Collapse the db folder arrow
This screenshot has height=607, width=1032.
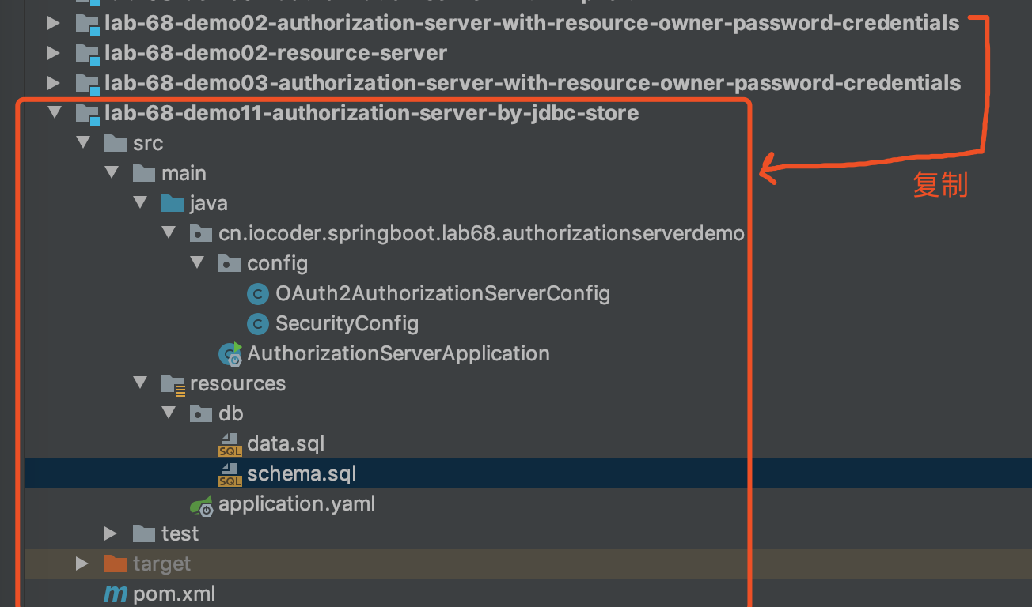click(169, 413)
